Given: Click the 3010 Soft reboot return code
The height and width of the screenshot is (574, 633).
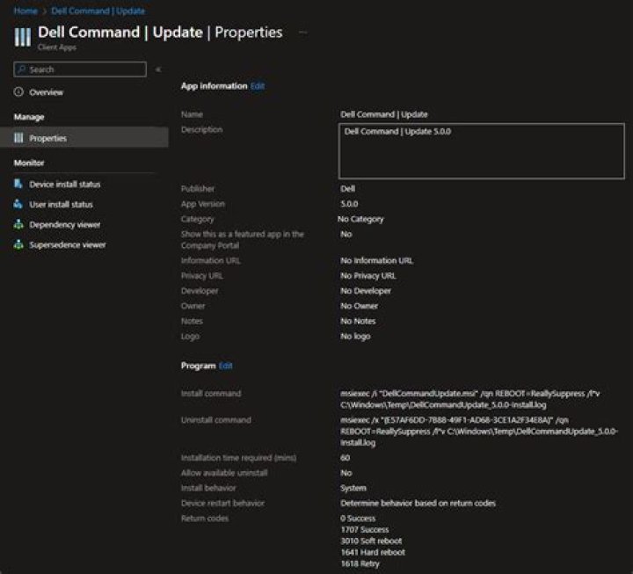Looking at the screenshot, I should pos(371,541).
